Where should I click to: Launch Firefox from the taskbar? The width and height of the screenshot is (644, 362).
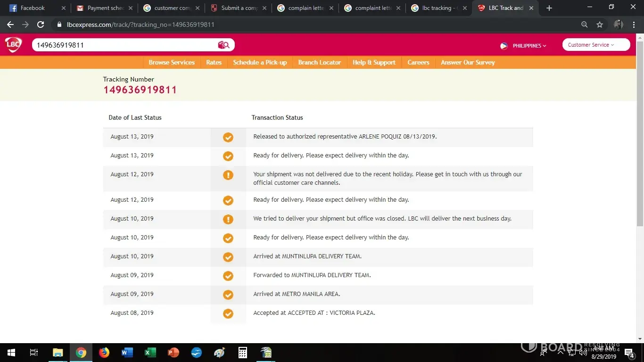[104, 353]
